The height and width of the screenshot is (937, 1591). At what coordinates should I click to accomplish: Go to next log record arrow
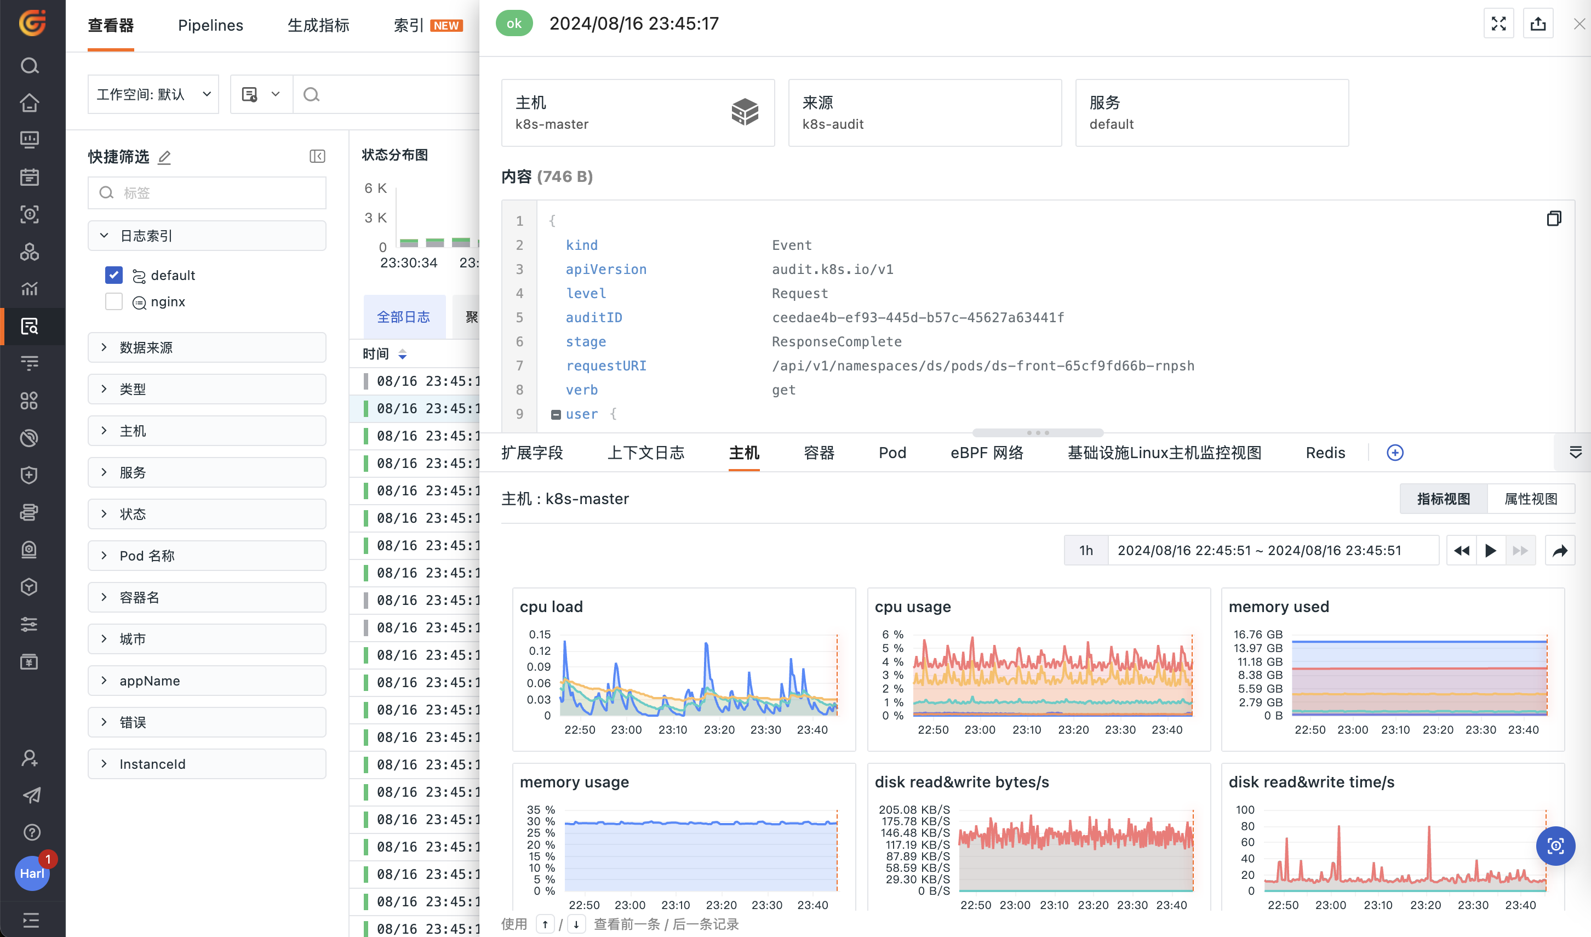tap(576, 924)
